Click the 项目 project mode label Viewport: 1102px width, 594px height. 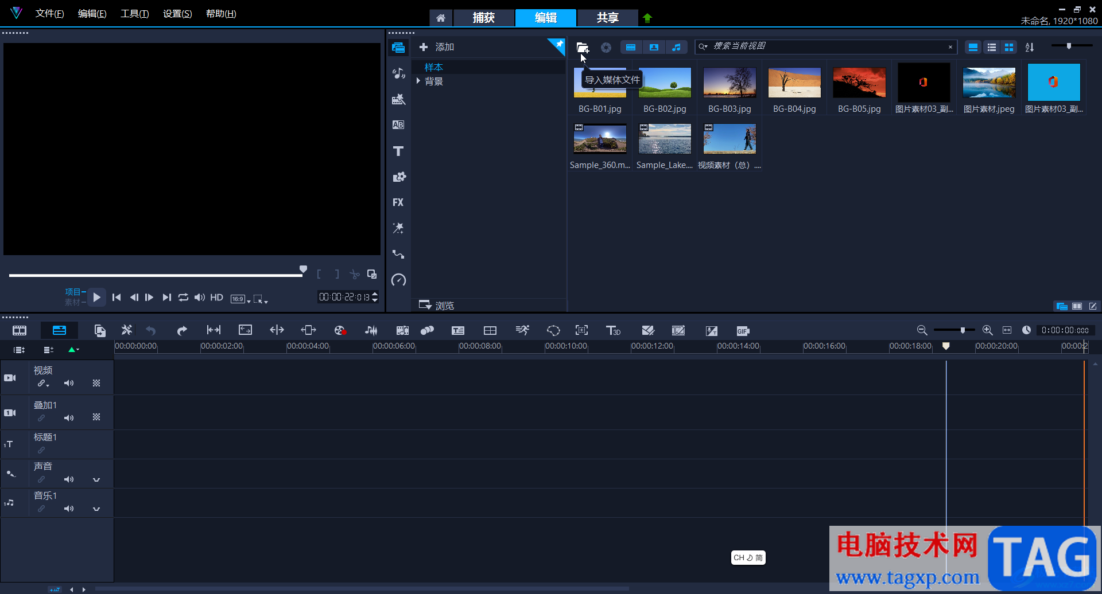pos(73,292)
